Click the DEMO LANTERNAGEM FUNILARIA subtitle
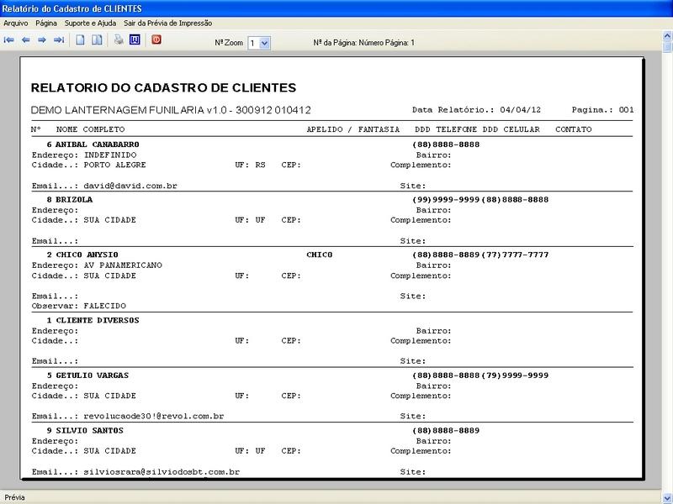 pos(171,110)
